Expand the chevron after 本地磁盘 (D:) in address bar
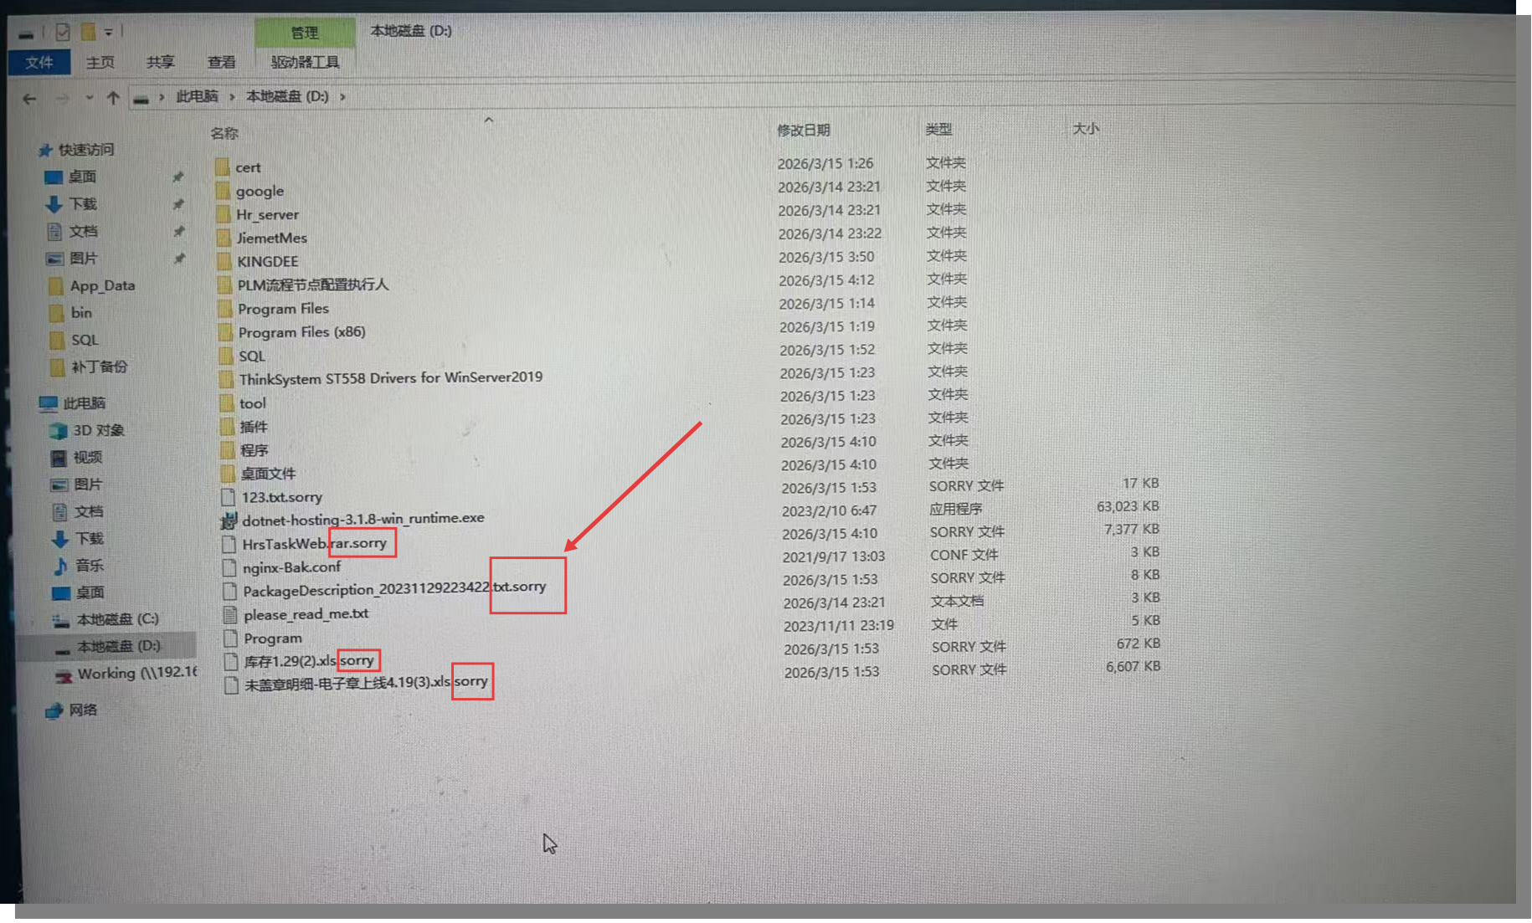Screen dimensions: 1532x923 tap(342, 97)
